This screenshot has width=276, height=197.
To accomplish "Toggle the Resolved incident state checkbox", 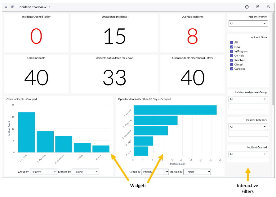I will click(x=231, y=60).
